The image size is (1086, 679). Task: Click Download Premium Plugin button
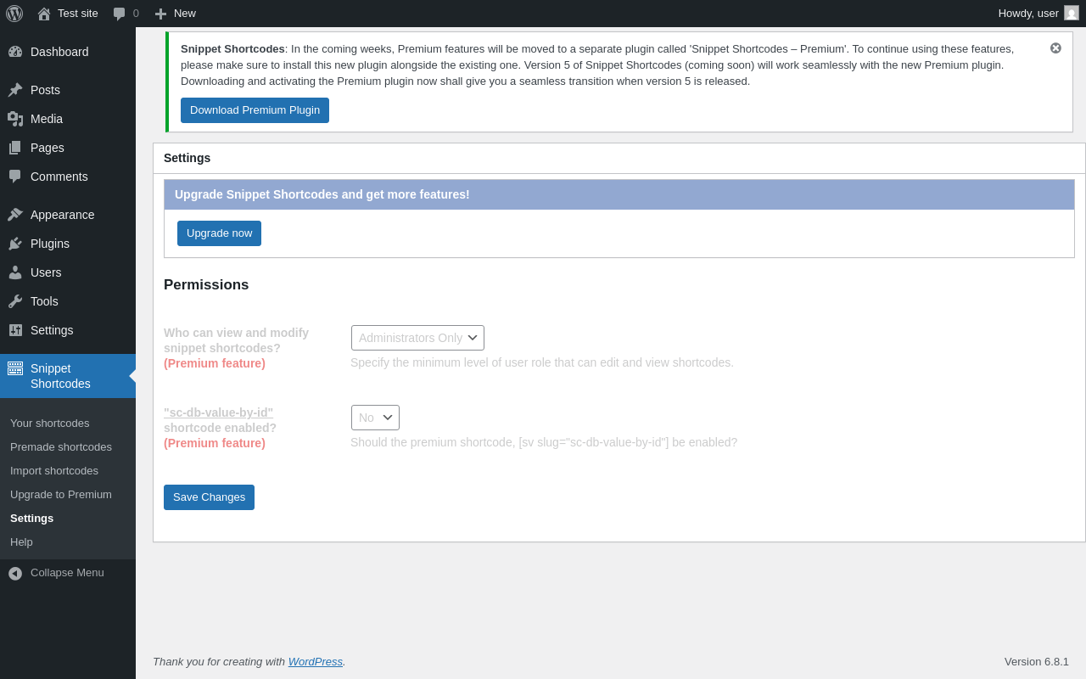pyautogui.click(x=255, y=110)
